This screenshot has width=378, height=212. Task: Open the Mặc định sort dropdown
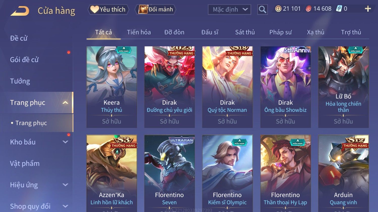[229, 10]
